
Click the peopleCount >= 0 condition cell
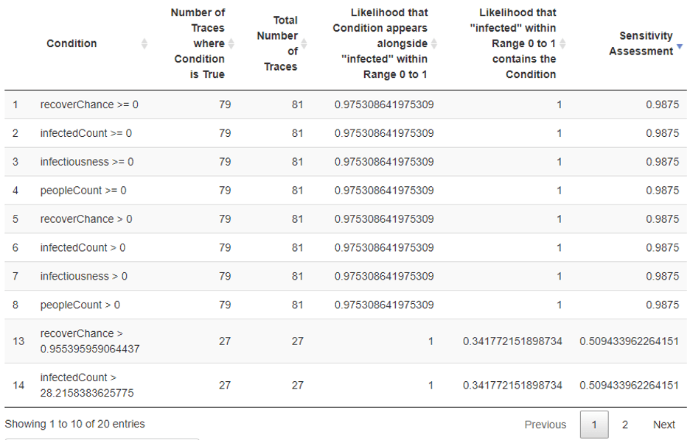click(x=83, y=191)
